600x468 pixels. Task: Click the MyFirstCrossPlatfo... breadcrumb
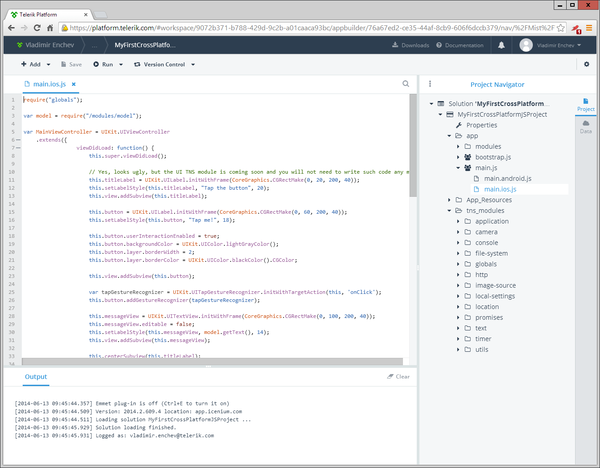coord(145,45)
